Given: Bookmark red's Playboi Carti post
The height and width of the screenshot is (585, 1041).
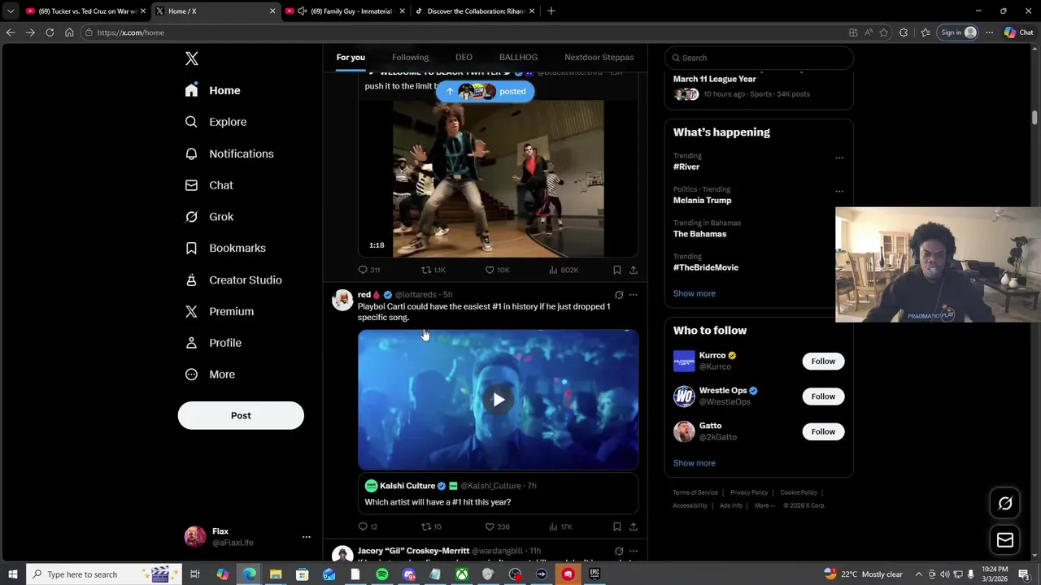Looking at the screenshot, I should [617, 526].
